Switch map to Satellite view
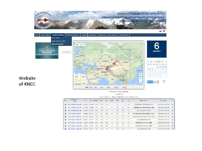202x151 pixels. [82, 45]
